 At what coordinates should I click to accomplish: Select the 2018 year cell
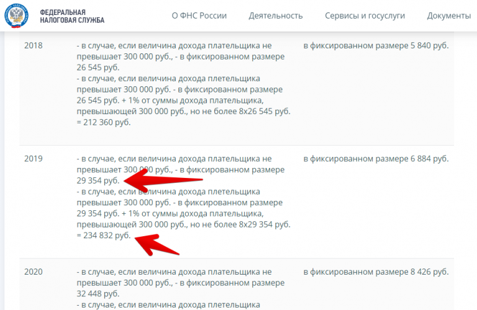(x=34, y=45)
